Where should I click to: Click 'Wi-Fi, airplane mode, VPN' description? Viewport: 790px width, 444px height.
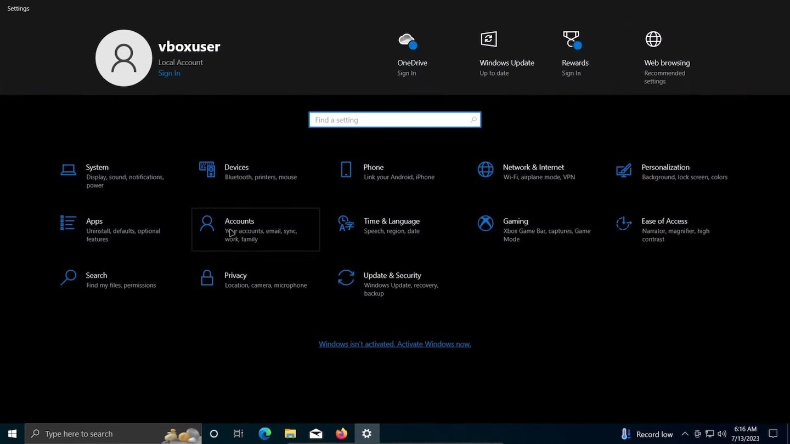pyautogui.click(x=539, y=177)
